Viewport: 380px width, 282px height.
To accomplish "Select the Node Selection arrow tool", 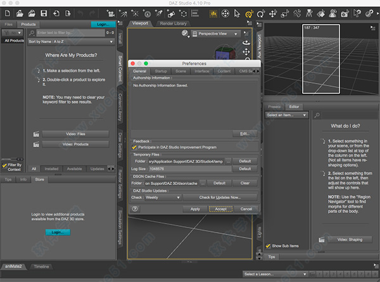I will pos(237,13).
